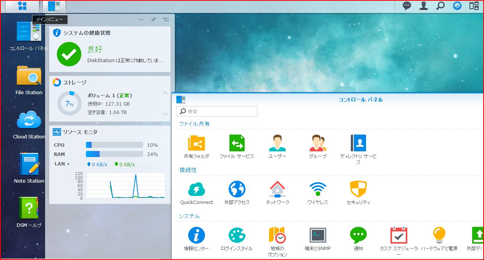Toggle the widgets panel icon
Viewport: 484px width, 260px height.
coord(474,6)
